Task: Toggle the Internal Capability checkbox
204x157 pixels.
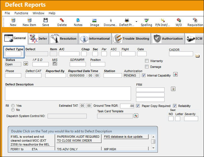Action: [144, 75]
